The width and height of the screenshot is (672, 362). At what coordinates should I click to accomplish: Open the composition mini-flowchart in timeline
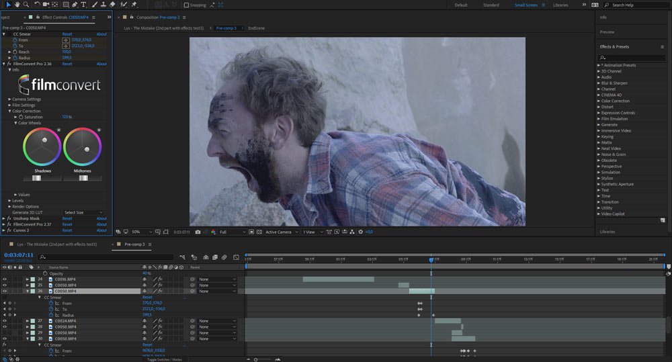click(183, 257)
